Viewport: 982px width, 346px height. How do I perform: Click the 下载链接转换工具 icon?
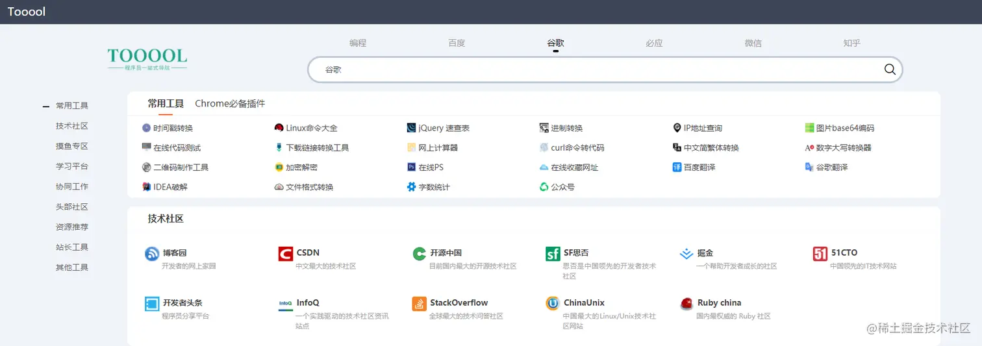(x=279, y=147)
